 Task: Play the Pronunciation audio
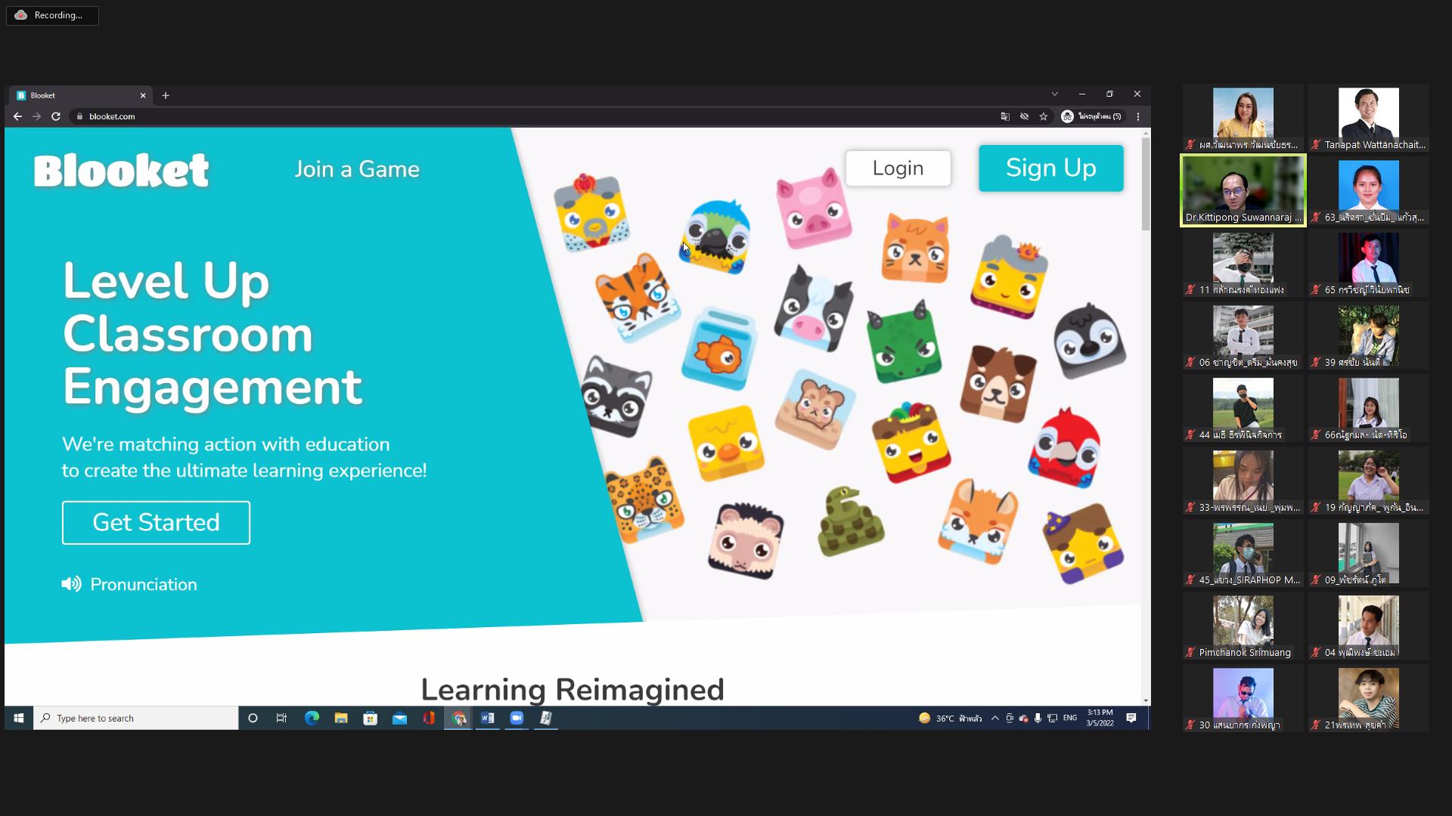coord(129,584)
